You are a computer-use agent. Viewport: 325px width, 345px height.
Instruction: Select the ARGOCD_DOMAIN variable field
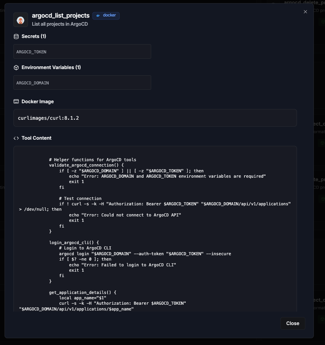click(82, 83)
